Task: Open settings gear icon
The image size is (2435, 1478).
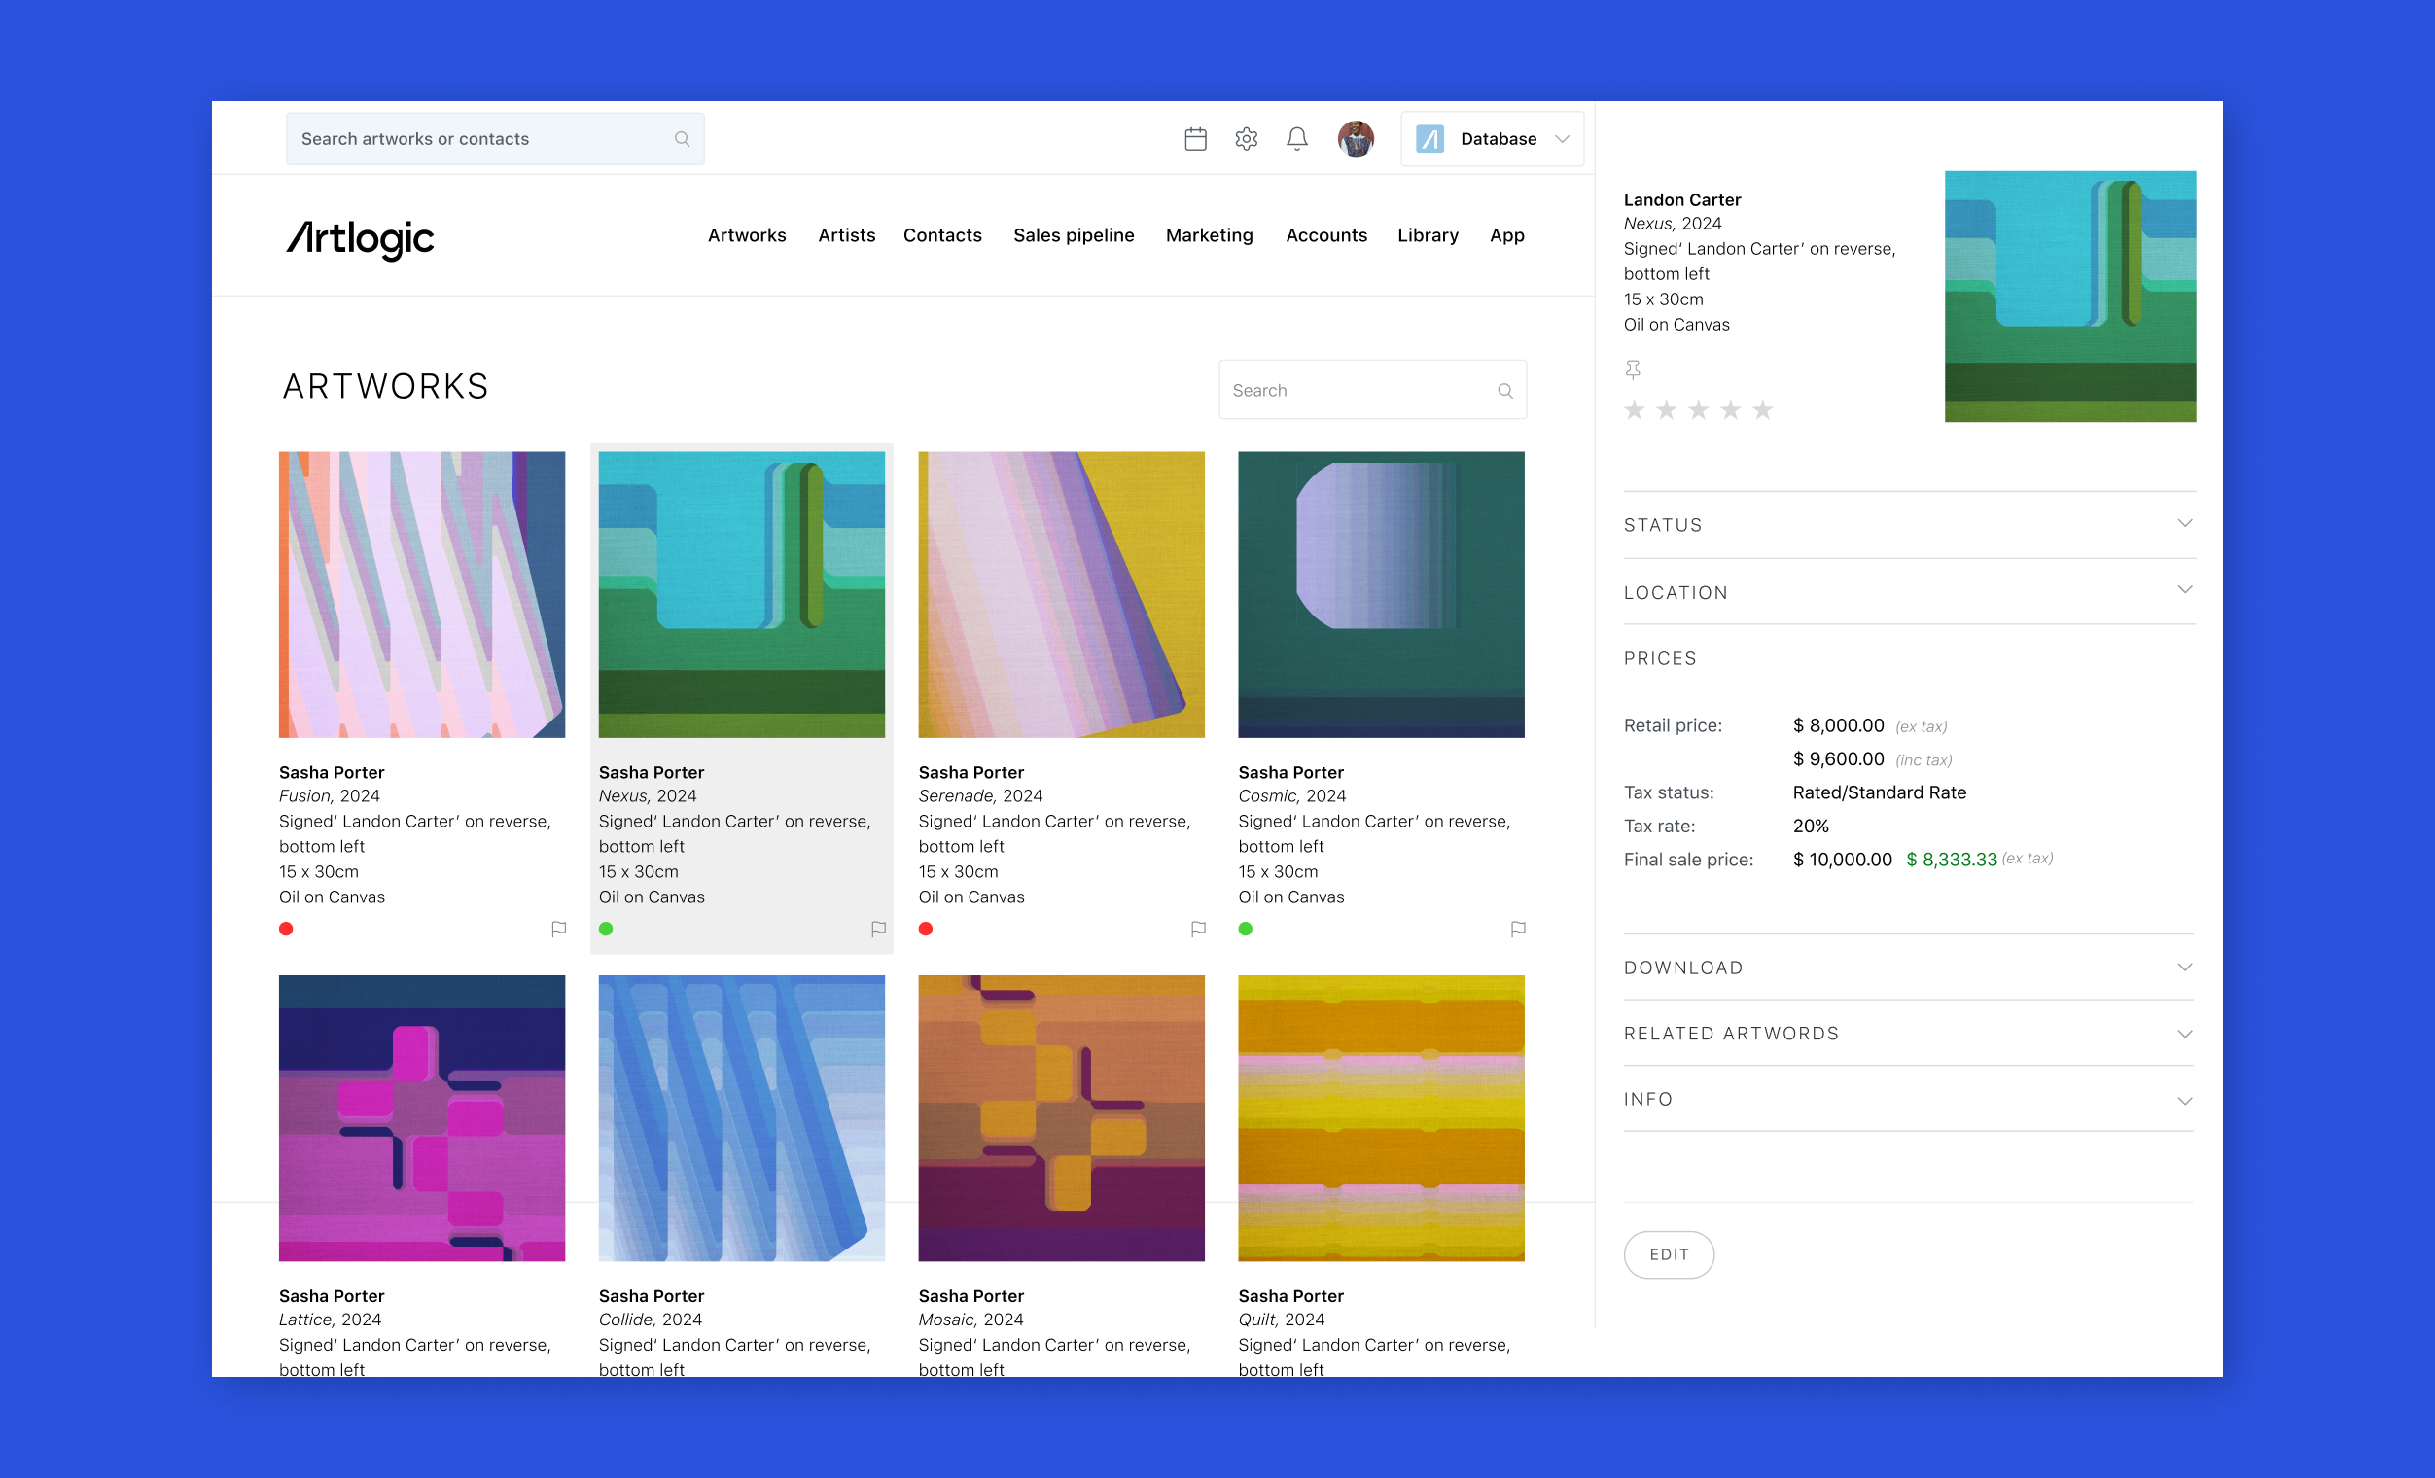Action: (1246, 139)
